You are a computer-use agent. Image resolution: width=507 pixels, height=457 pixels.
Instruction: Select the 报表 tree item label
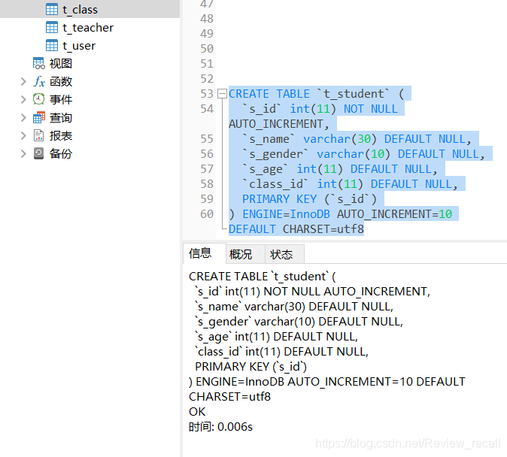tap(61, 135)
